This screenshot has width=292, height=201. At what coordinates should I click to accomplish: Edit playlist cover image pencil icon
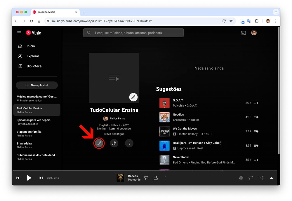pyautogui.click(x=133, y=97)
